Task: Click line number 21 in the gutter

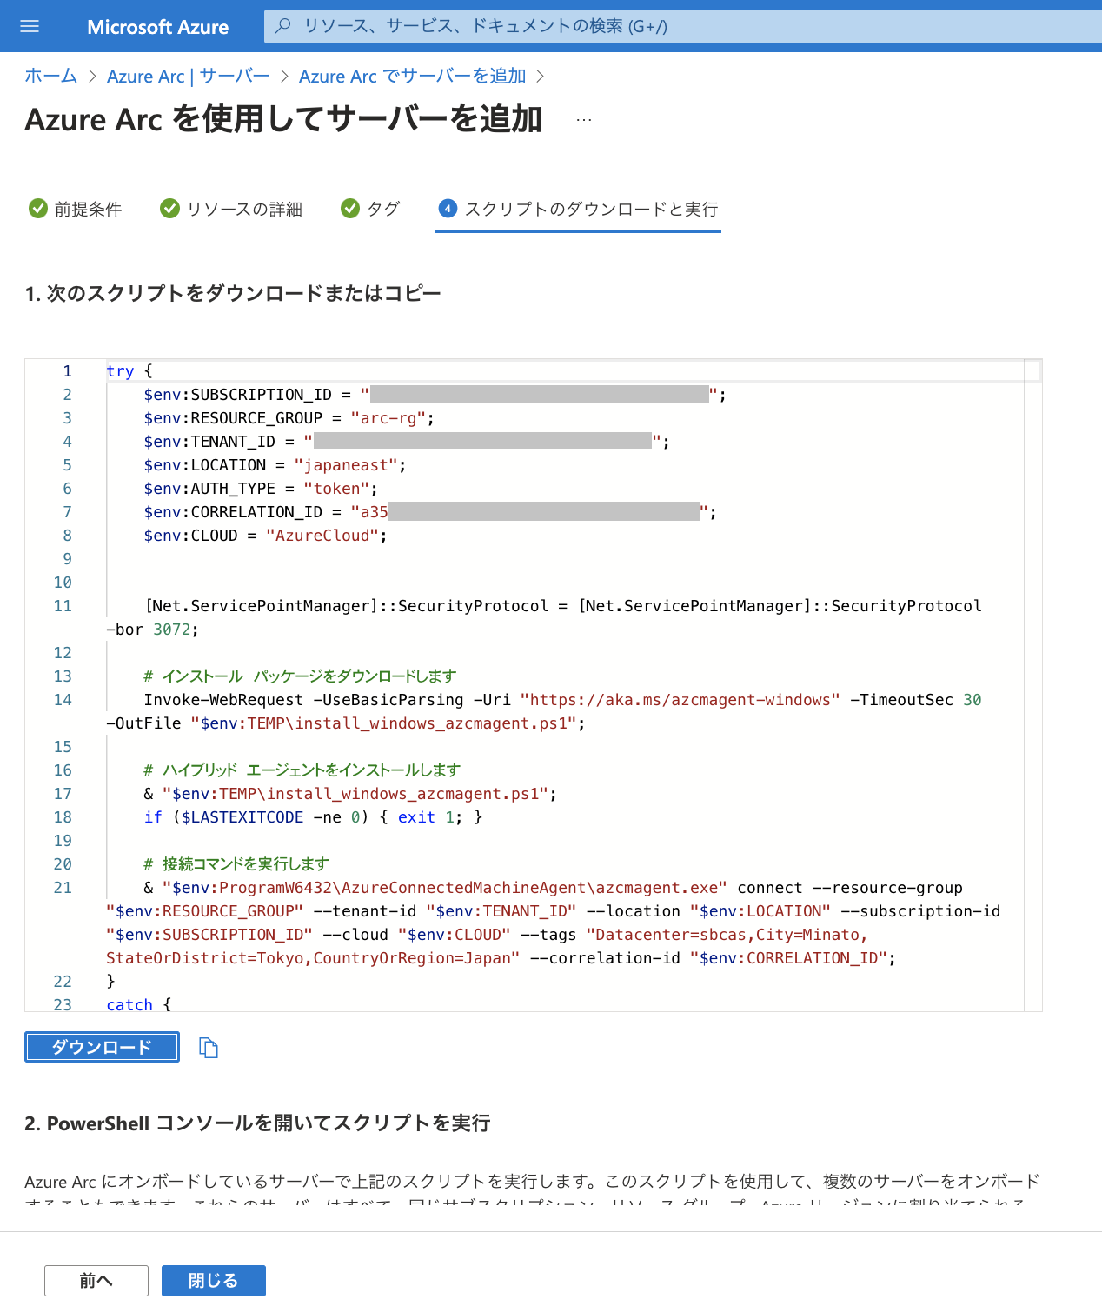Action: tap(63, 888)
